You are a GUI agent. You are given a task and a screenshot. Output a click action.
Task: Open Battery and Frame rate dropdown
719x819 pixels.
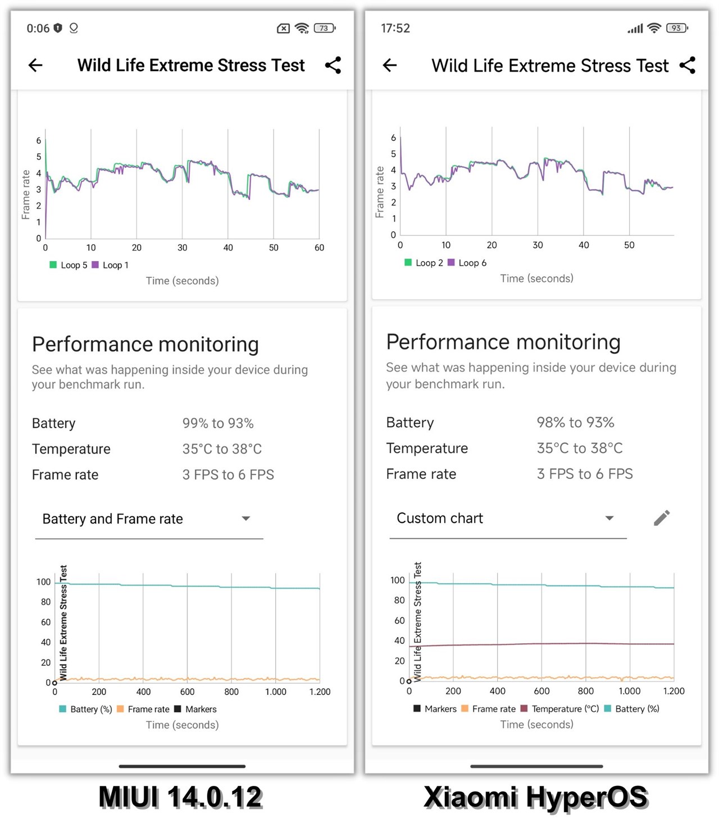click(149, 519)
